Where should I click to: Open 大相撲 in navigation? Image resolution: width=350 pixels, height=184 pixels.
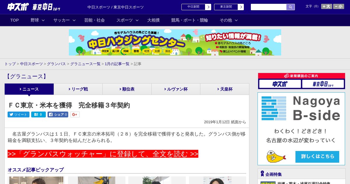[153, 20]
